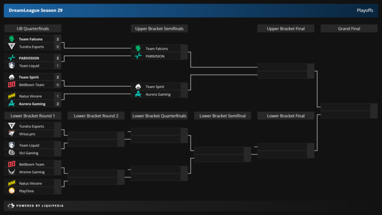The height and width of the screenshot is (215, 382).
Task: Select the Grand Final column header
Action: click(x=349, y=29)
